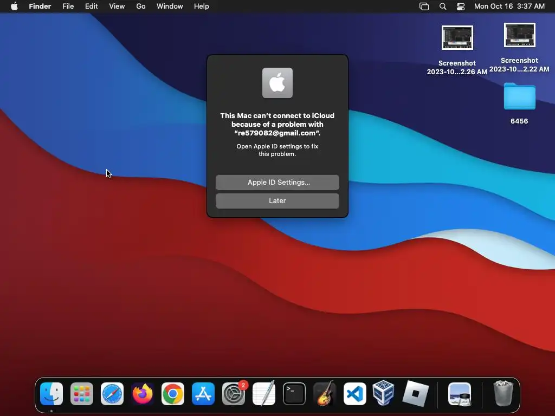Open the Help menu
The image size is (555, 416).
(x=202, y=6)
